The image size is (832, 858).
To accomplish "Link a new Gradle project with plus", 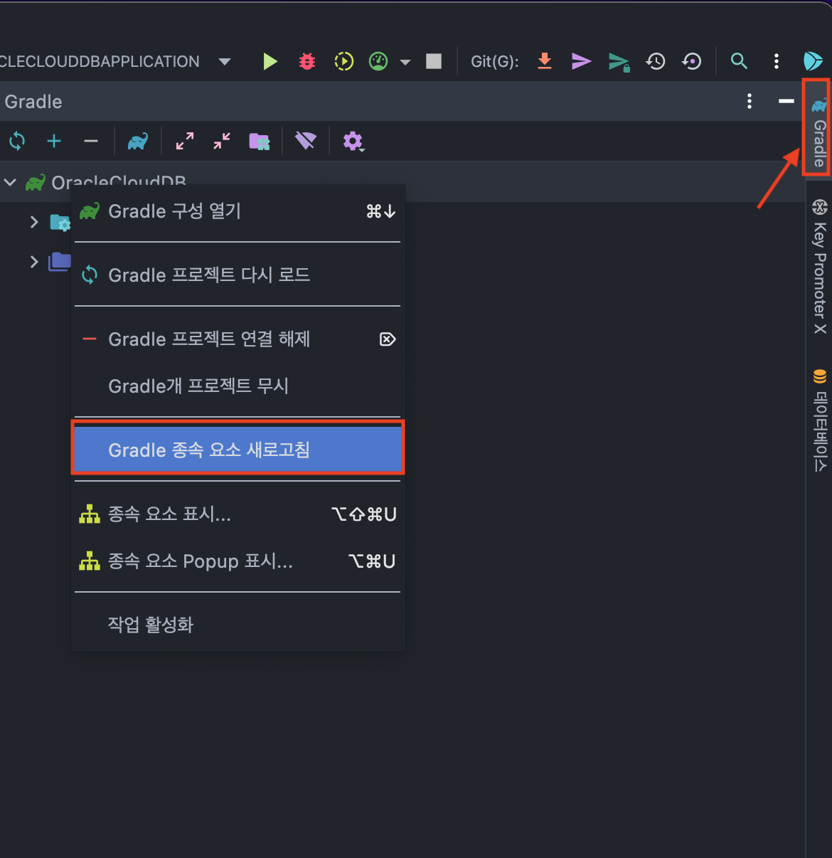I will (x=54, y=141).
